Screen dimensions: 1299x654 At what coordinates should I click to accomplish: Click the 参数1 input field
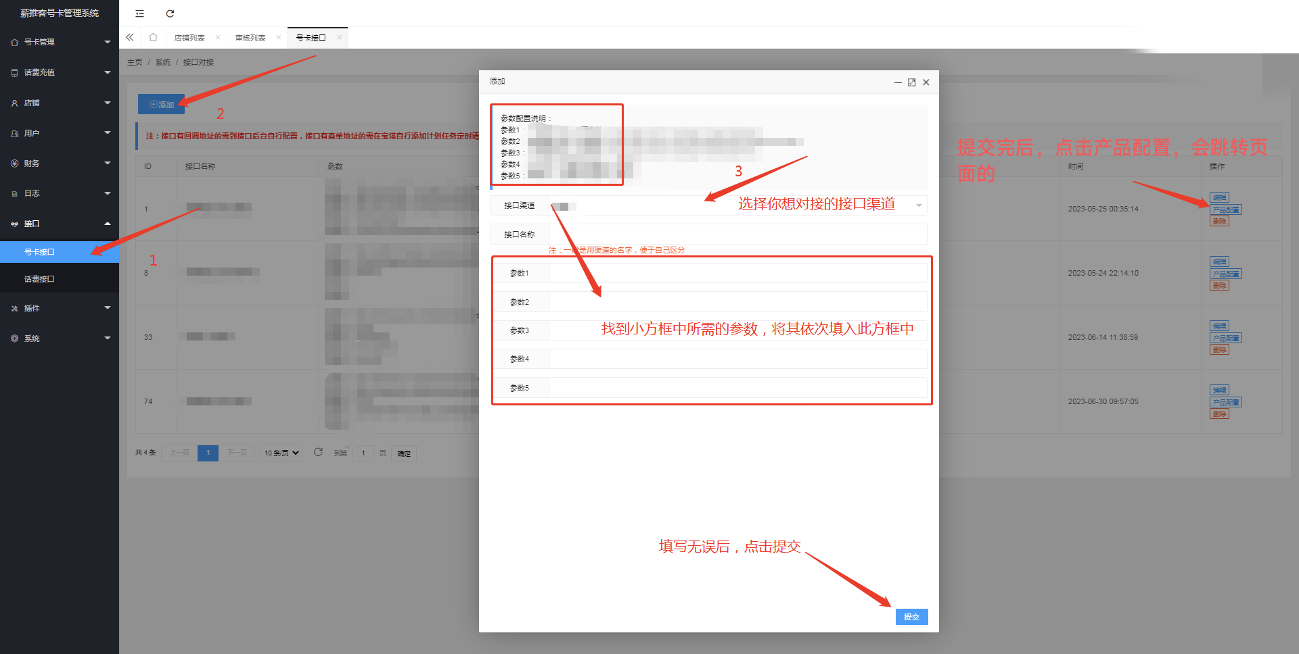(737, 273)
